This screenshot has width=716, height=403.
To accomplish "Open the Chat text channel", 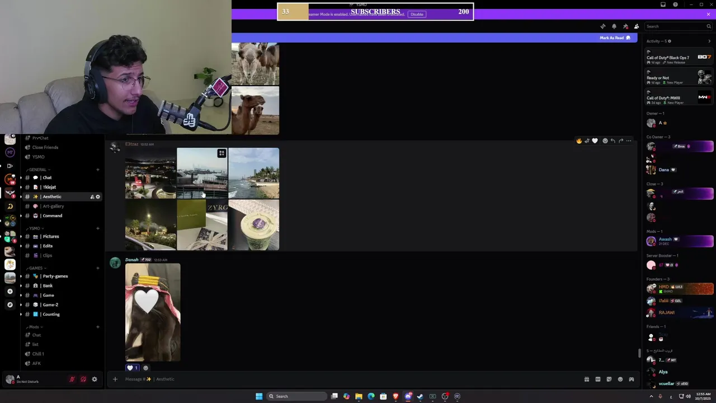I will pyautogui.click(x=62, y=177).
